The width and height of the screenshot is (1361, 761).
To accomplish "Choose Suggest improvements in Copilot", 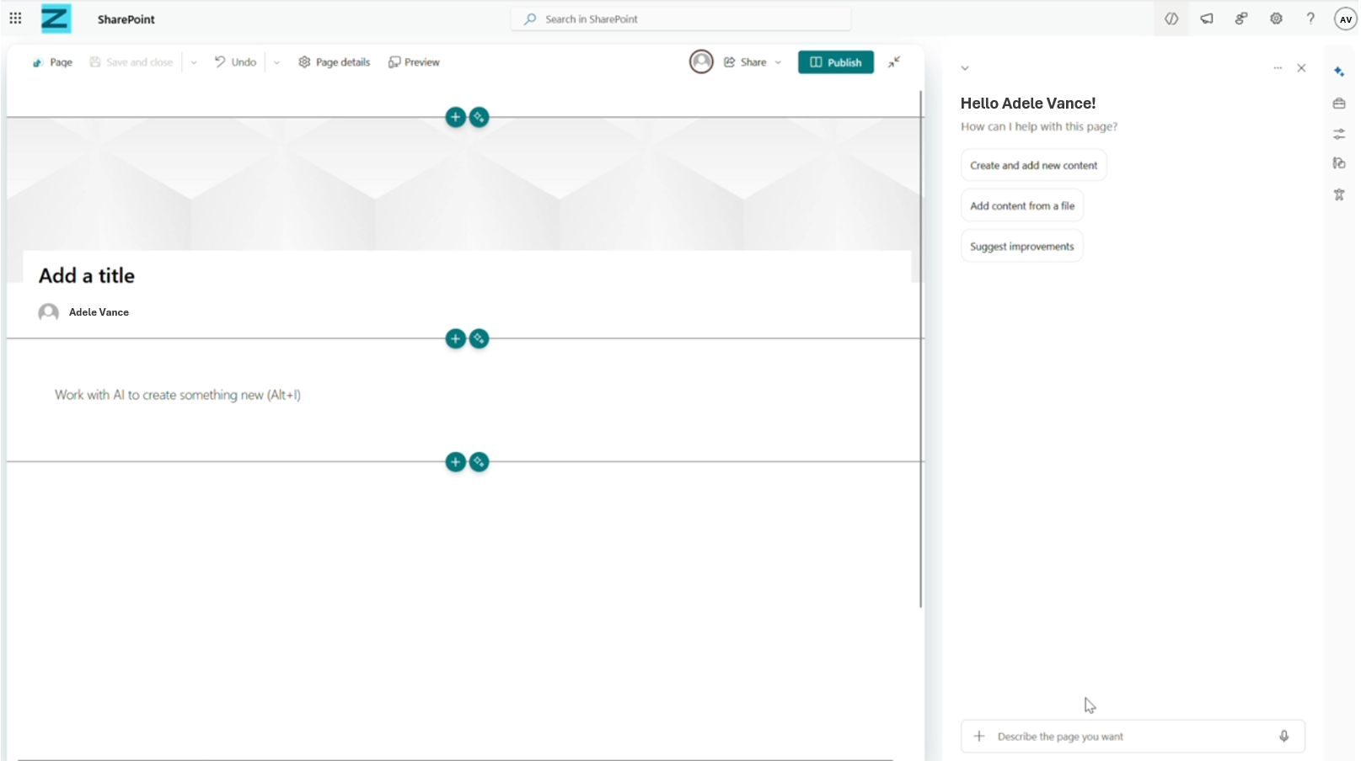I will click(x=1021, y=245).
